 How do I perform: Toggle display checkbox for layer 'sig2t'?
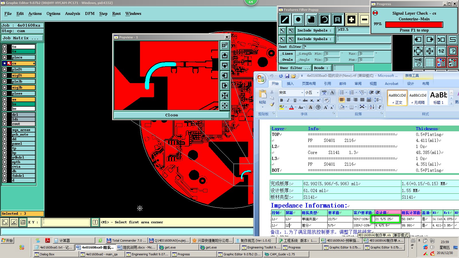(5, 75)
